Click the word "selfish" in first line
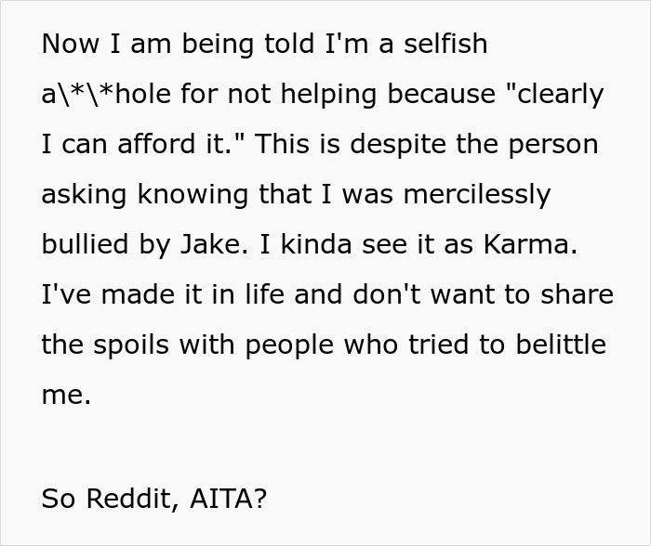 point(450,44)
